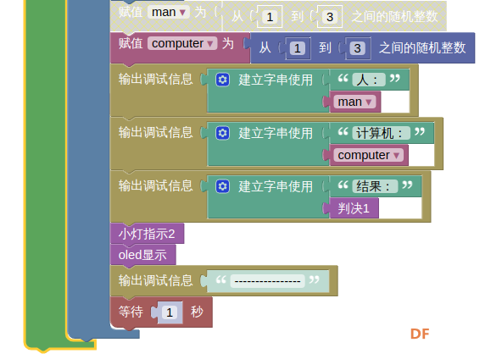Click the wait block's seconds value 1
The width and height of the screenshot is (502, 359).
pos(170,312)
